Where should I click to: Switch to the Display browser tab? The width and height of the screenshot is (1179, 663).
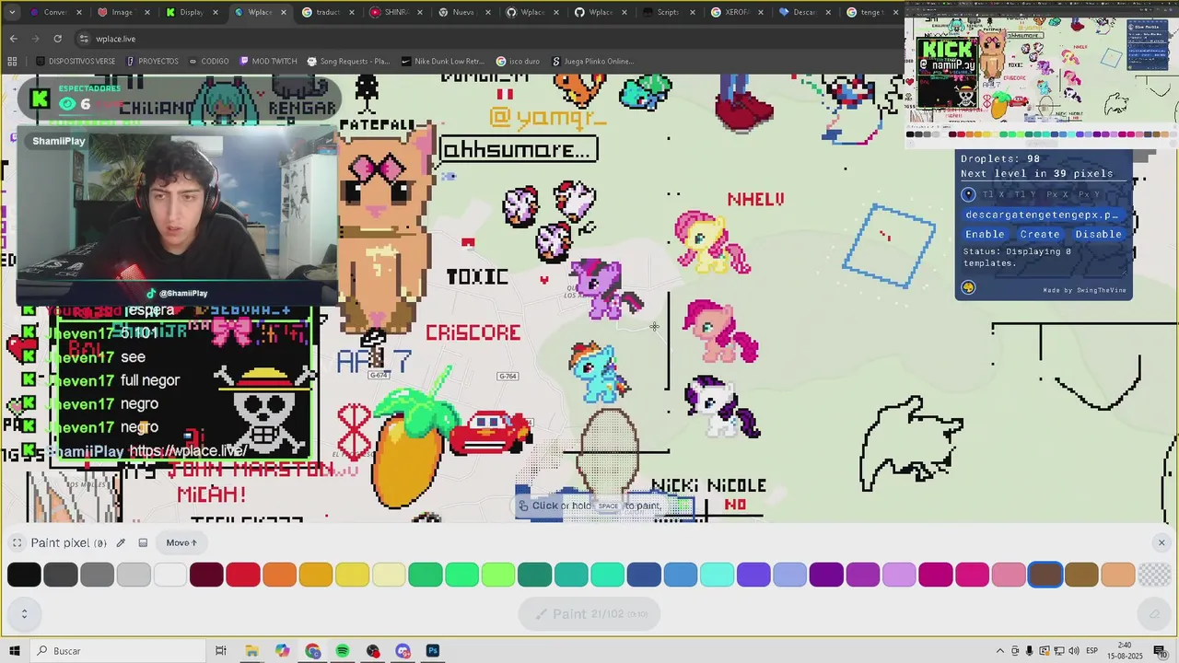click(193, 12)
